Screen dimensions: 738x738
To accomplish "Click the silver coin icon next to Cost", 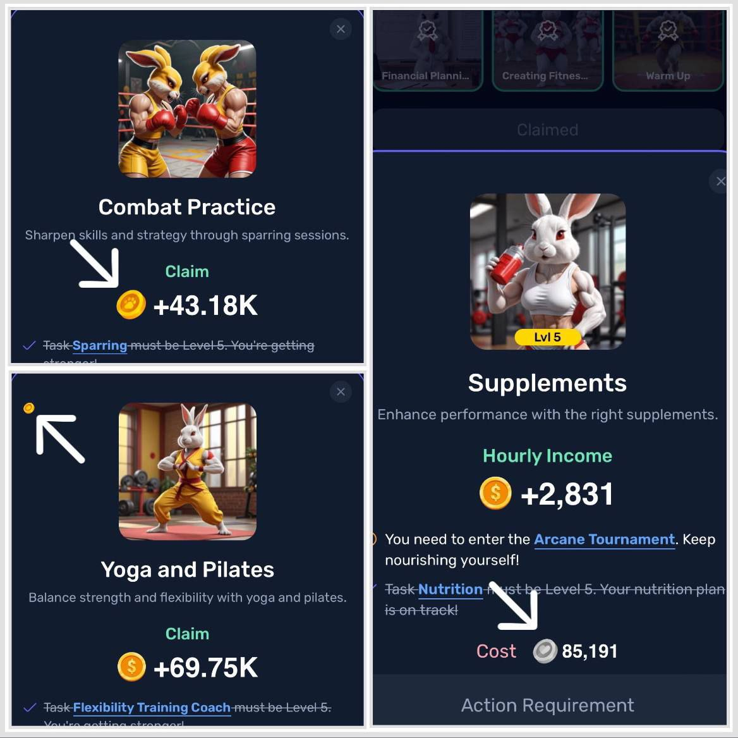I will [545, 651].
